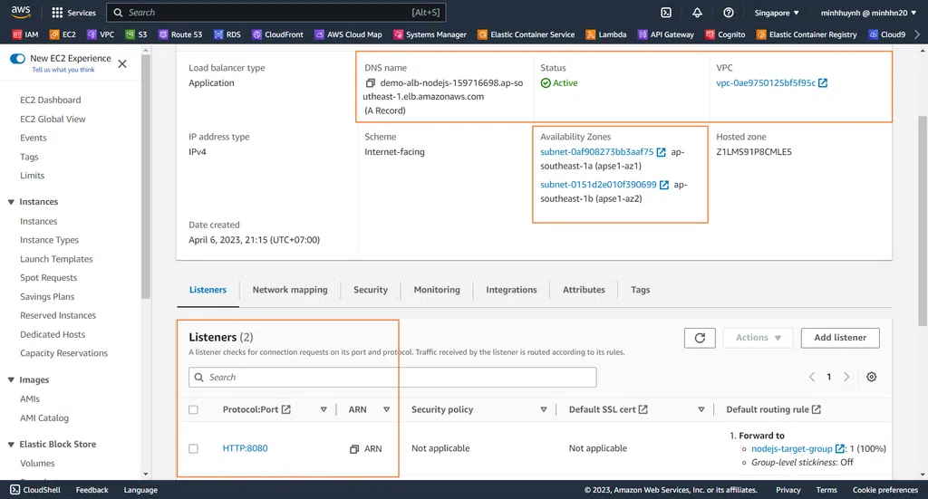
Task: Open listeners table preferences gear
Action: [x=871, y=377]
